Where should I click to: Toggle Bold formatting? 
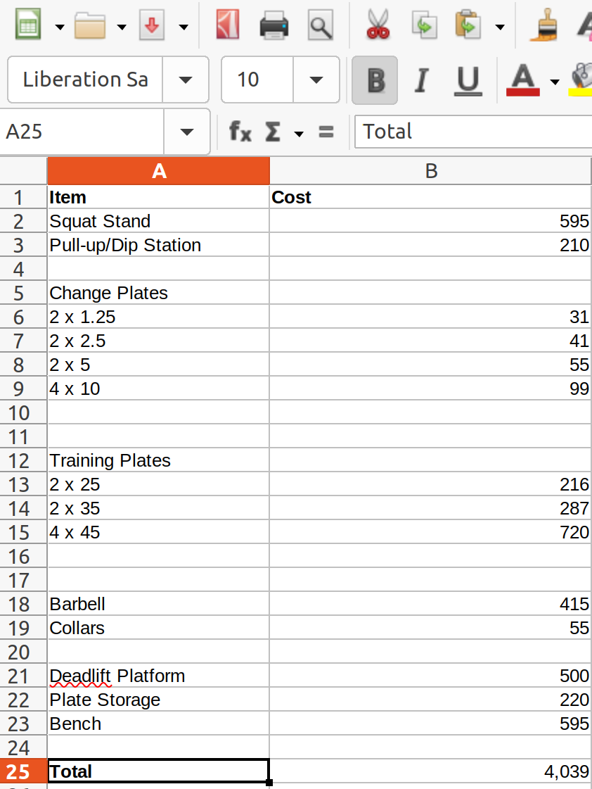click(375, 80)
